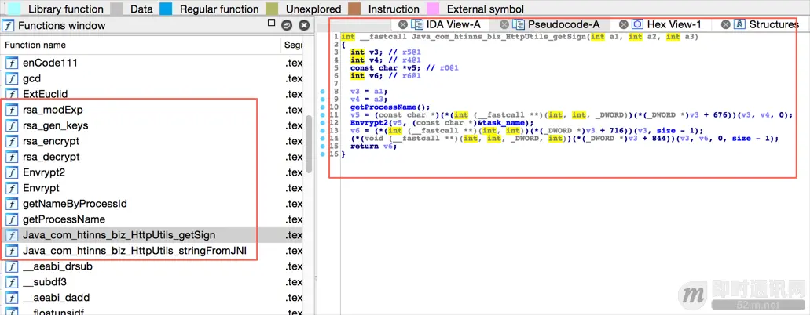Select the gcd function entry
The width and height of the screenshot is (810, 315).
[x=32, y=78]
